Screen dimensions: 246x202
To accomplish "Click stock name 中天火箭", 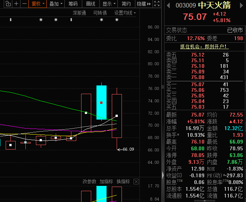I will (x=214, y=5).
